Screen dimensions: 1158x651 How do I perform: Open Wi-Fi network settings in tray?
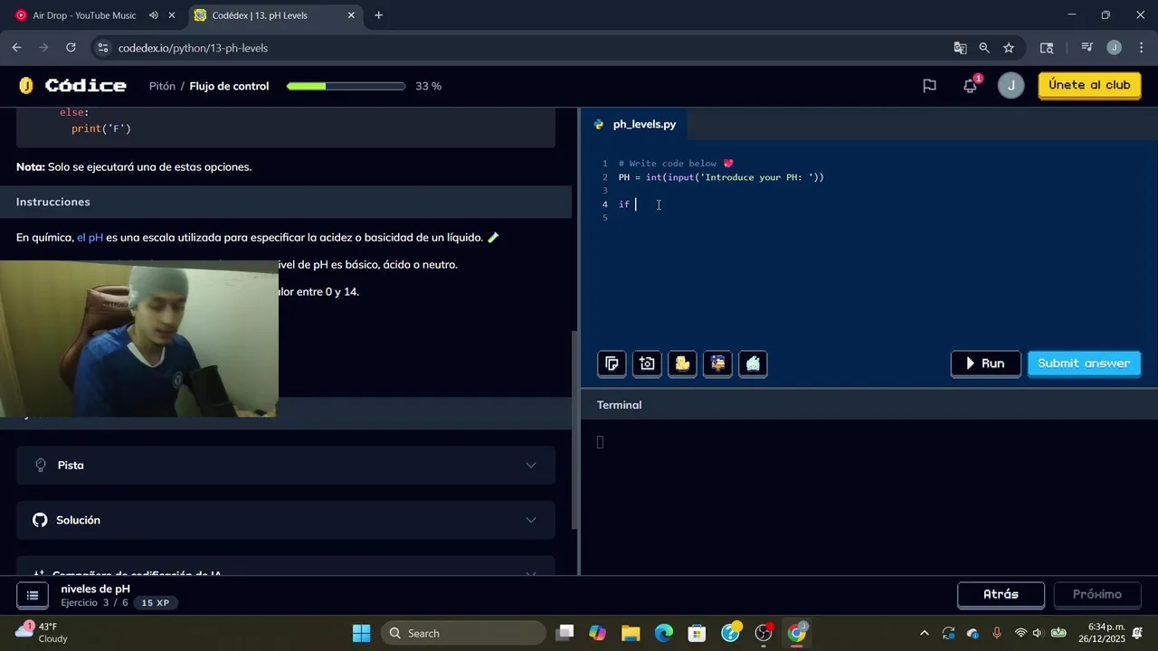[x=1020, y=633]
